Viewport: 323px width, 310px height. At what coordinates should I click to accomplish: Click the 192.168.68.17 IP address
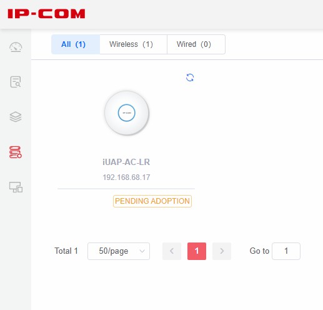click(x=126, y=177)
